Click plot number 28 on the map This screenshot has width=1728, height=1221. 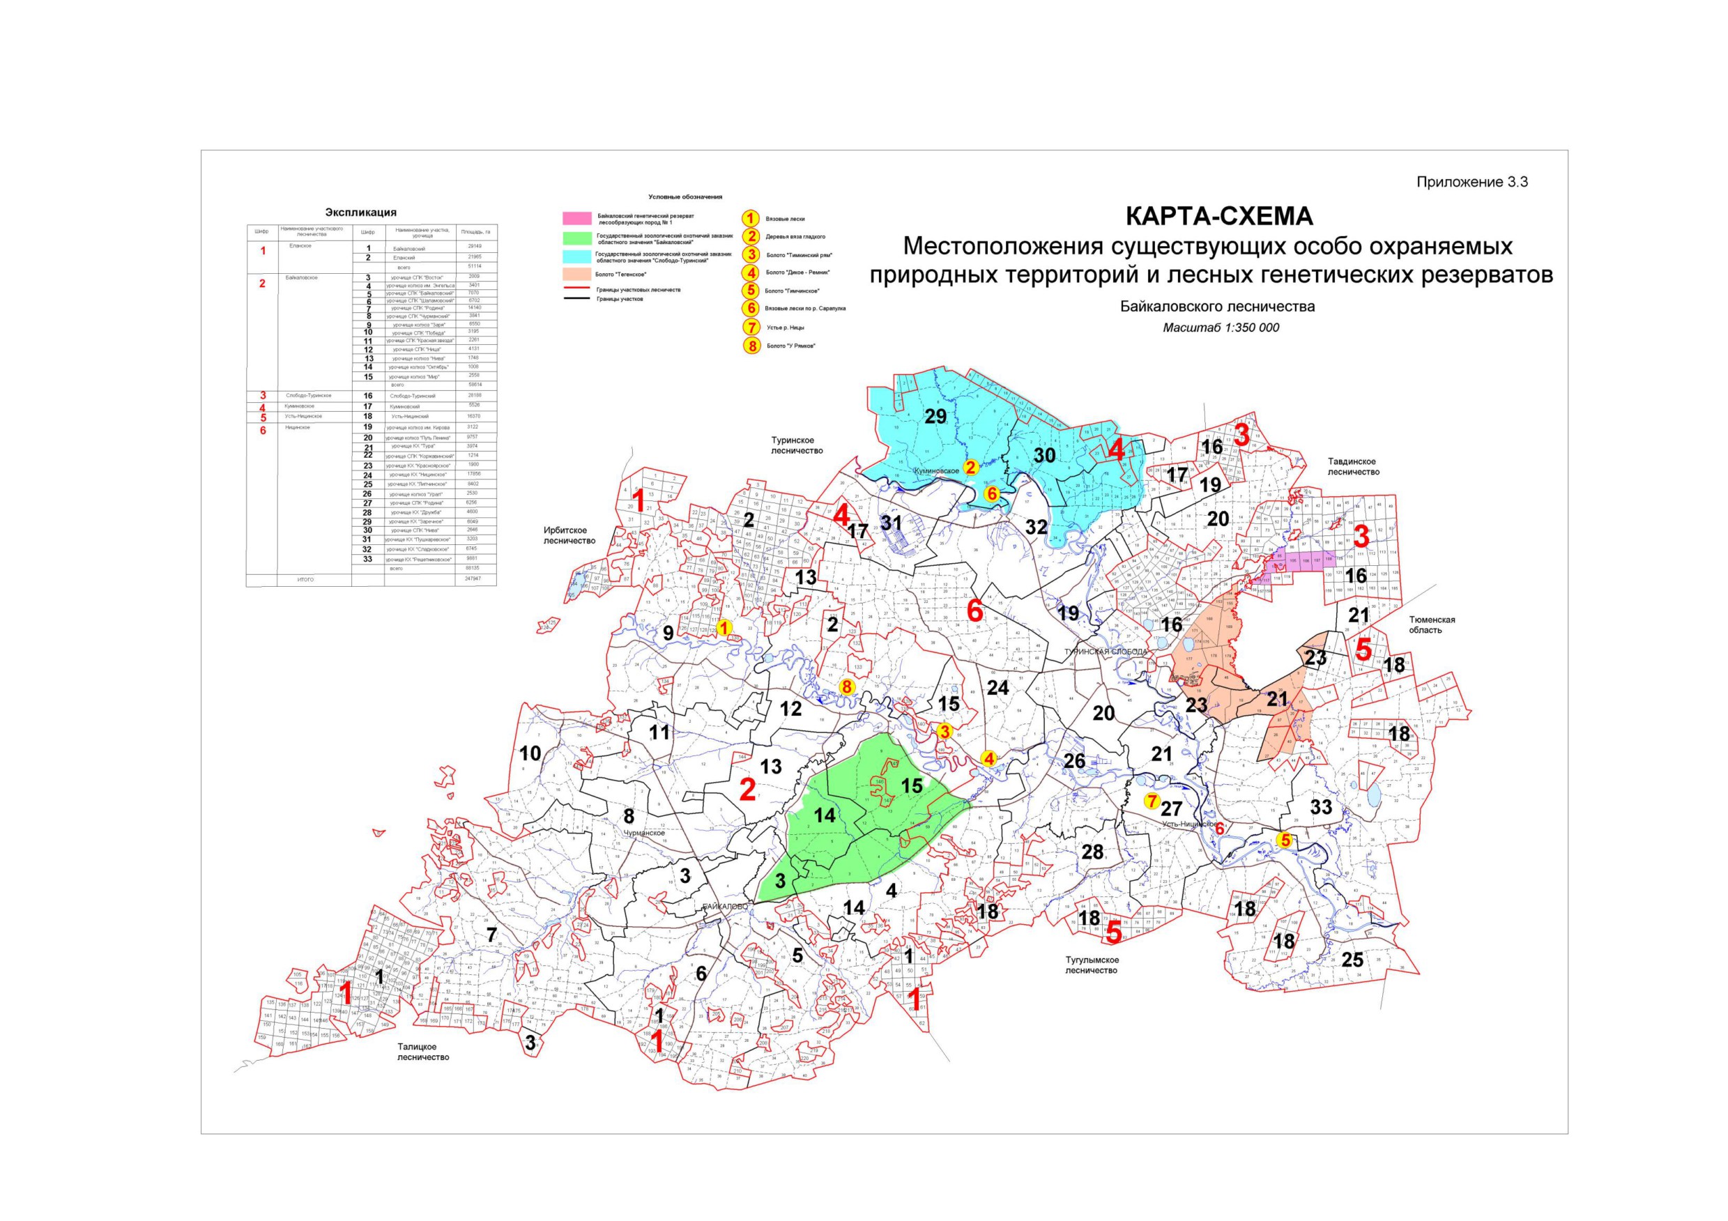[1092, 852]
